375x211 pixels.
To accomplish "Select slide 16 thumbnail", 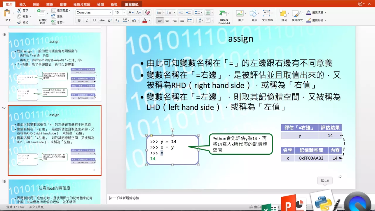I will pos(55,67).
